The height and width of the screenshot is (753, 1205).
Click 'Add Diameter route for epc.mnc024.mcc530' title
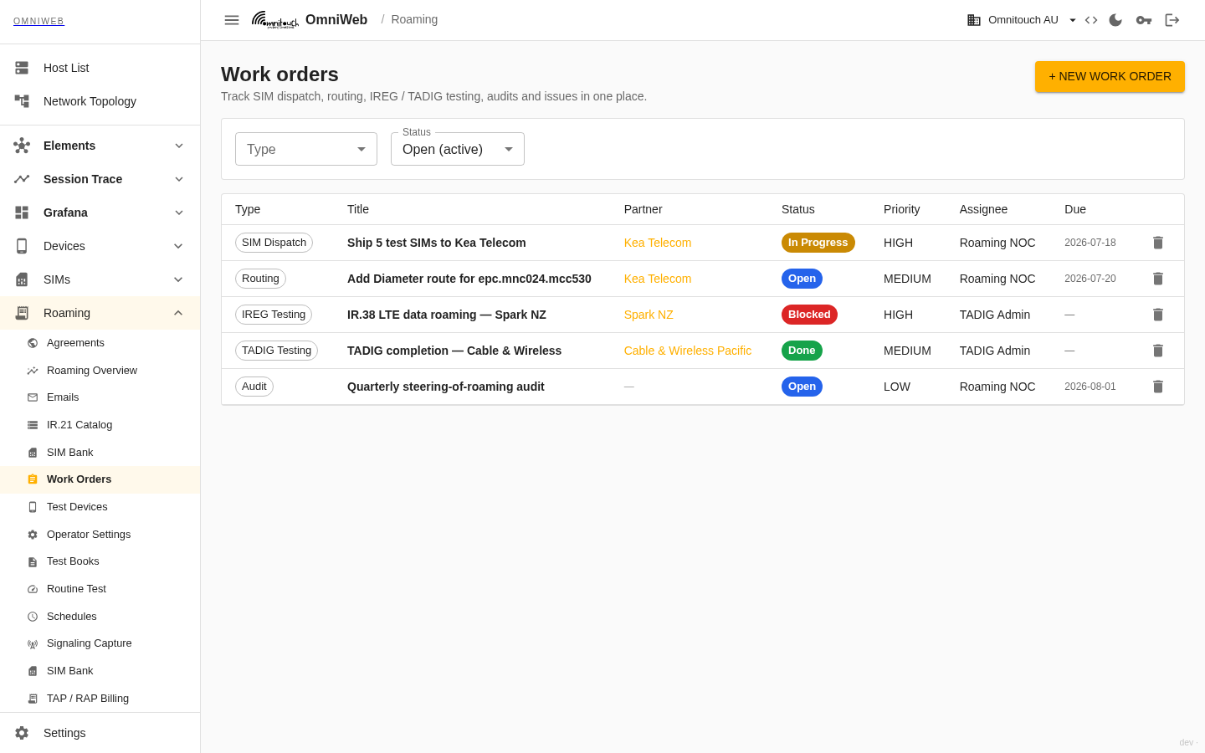(x=469, y=279)
